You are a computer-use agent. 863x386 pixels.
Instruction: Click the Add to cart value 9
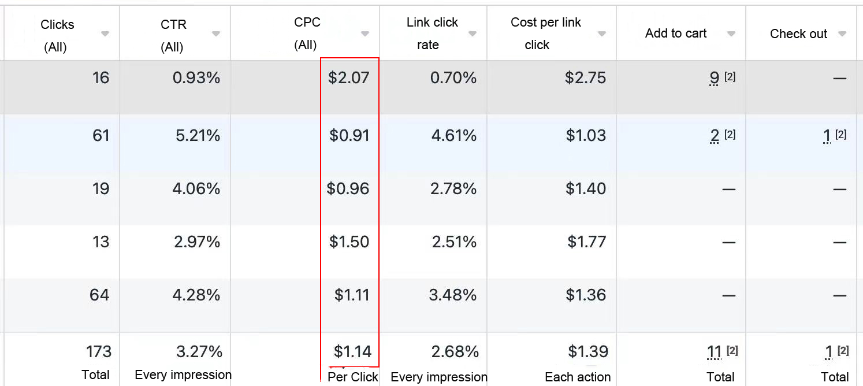pyautogui.click(x=715, y=78)
